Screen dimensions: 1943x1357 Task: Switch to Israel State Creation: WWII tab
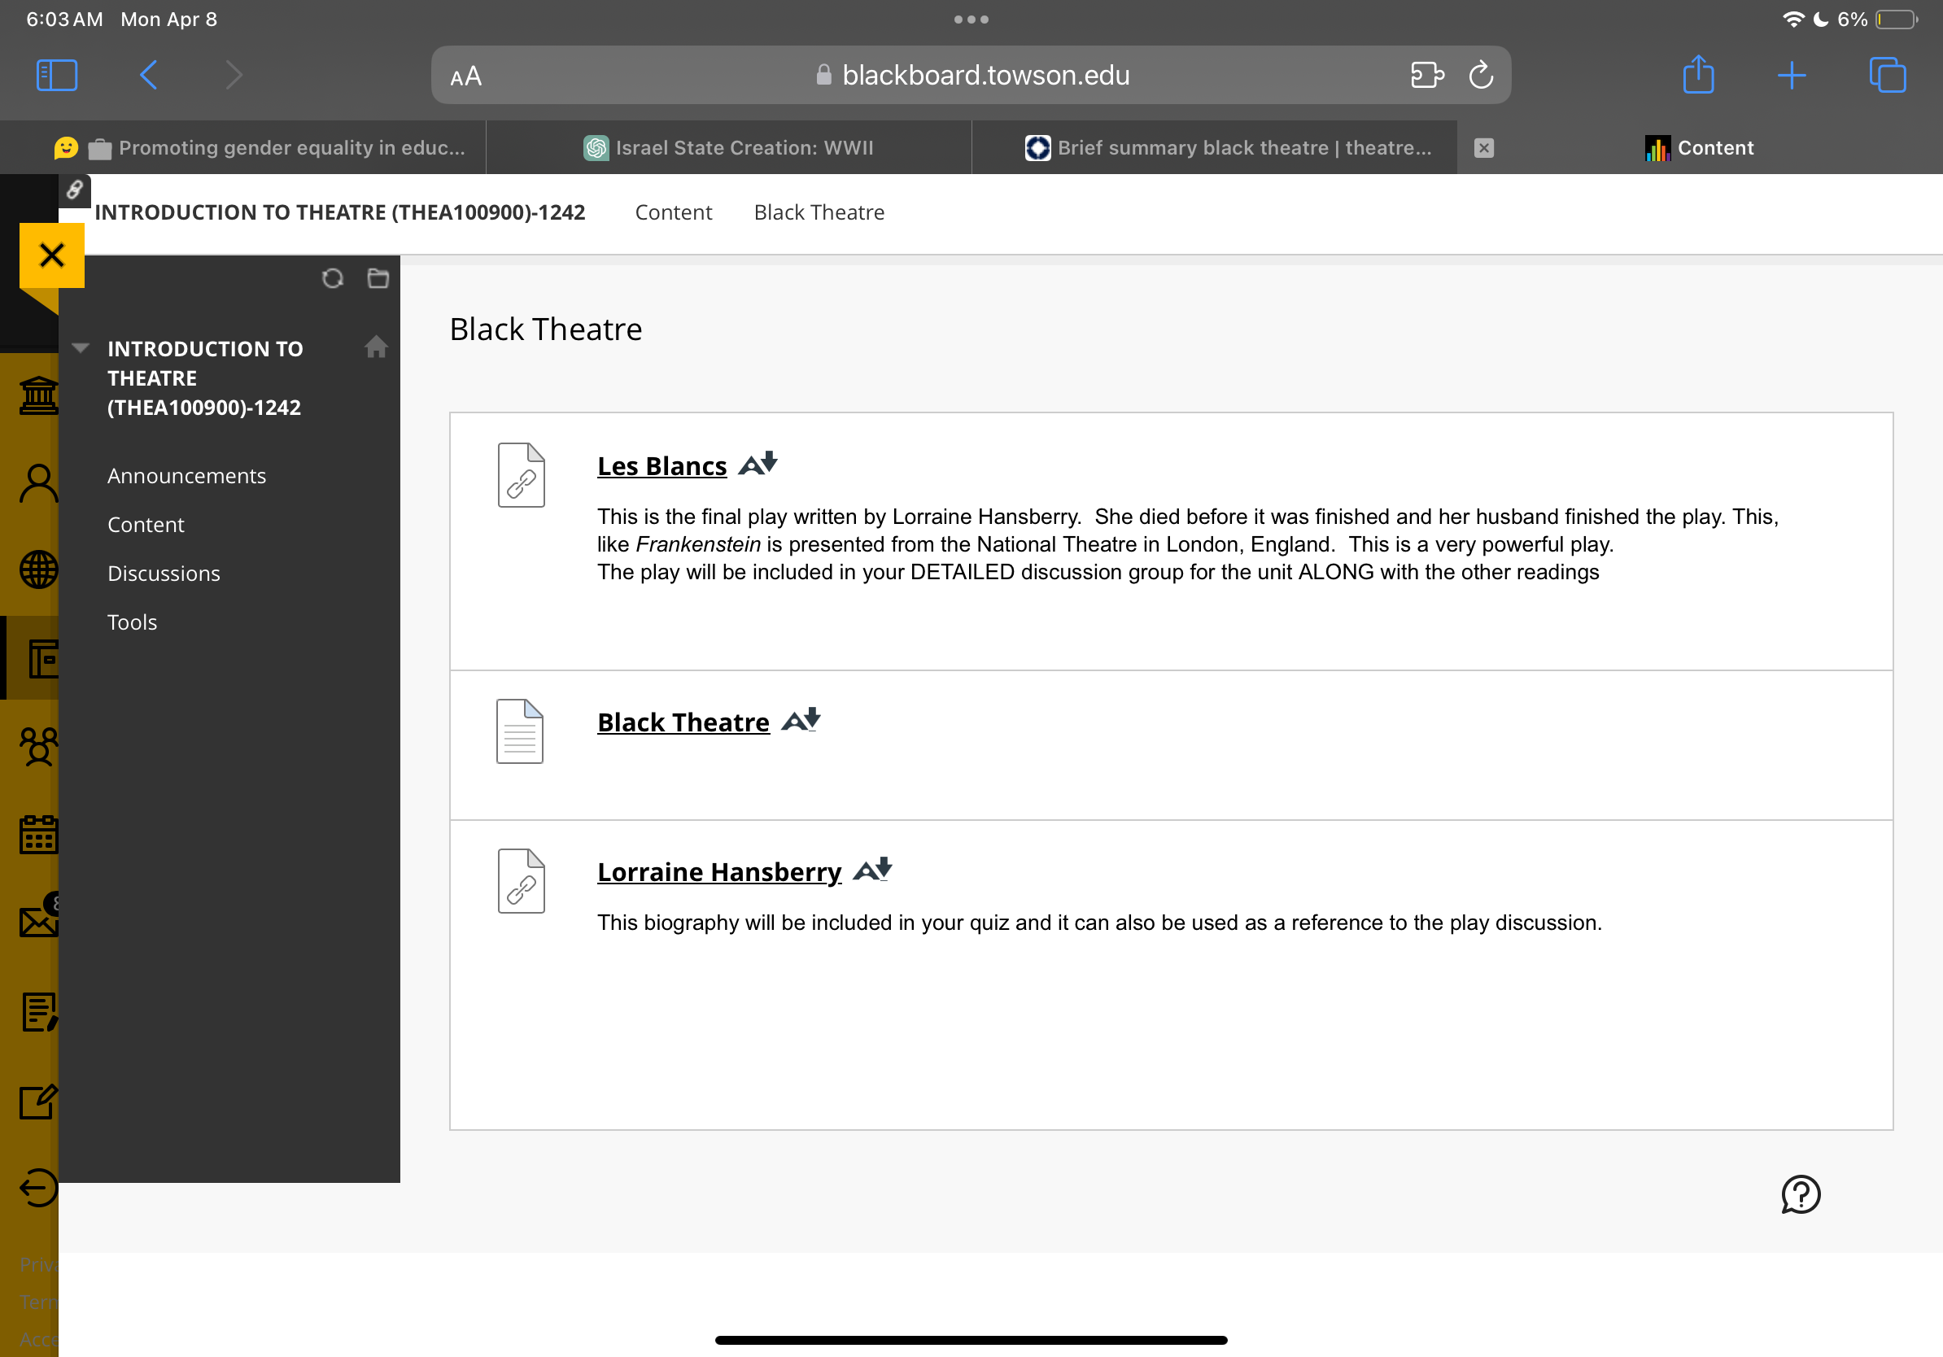[729, 147]
